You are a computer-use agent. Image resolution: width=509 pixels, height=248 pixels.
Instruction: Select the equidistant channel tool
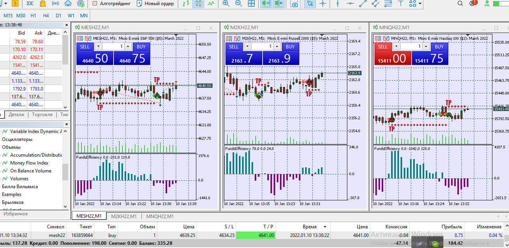376,4
